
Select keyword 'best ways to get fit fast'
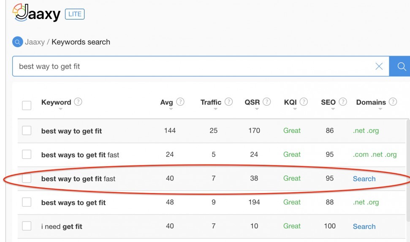(80, 155)
